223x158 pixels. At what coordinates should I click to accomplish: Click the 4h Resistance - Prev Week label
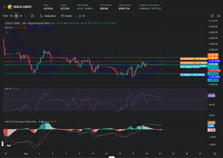[x=194, y=63]
